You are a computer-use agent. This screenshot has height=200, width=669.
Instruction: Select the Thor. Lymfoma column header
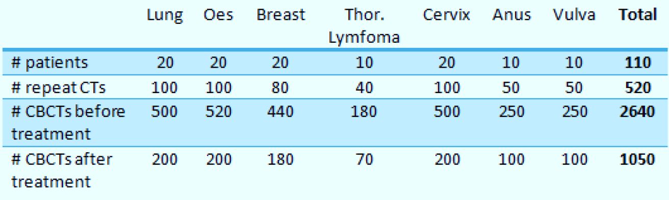tap(364, 26)
